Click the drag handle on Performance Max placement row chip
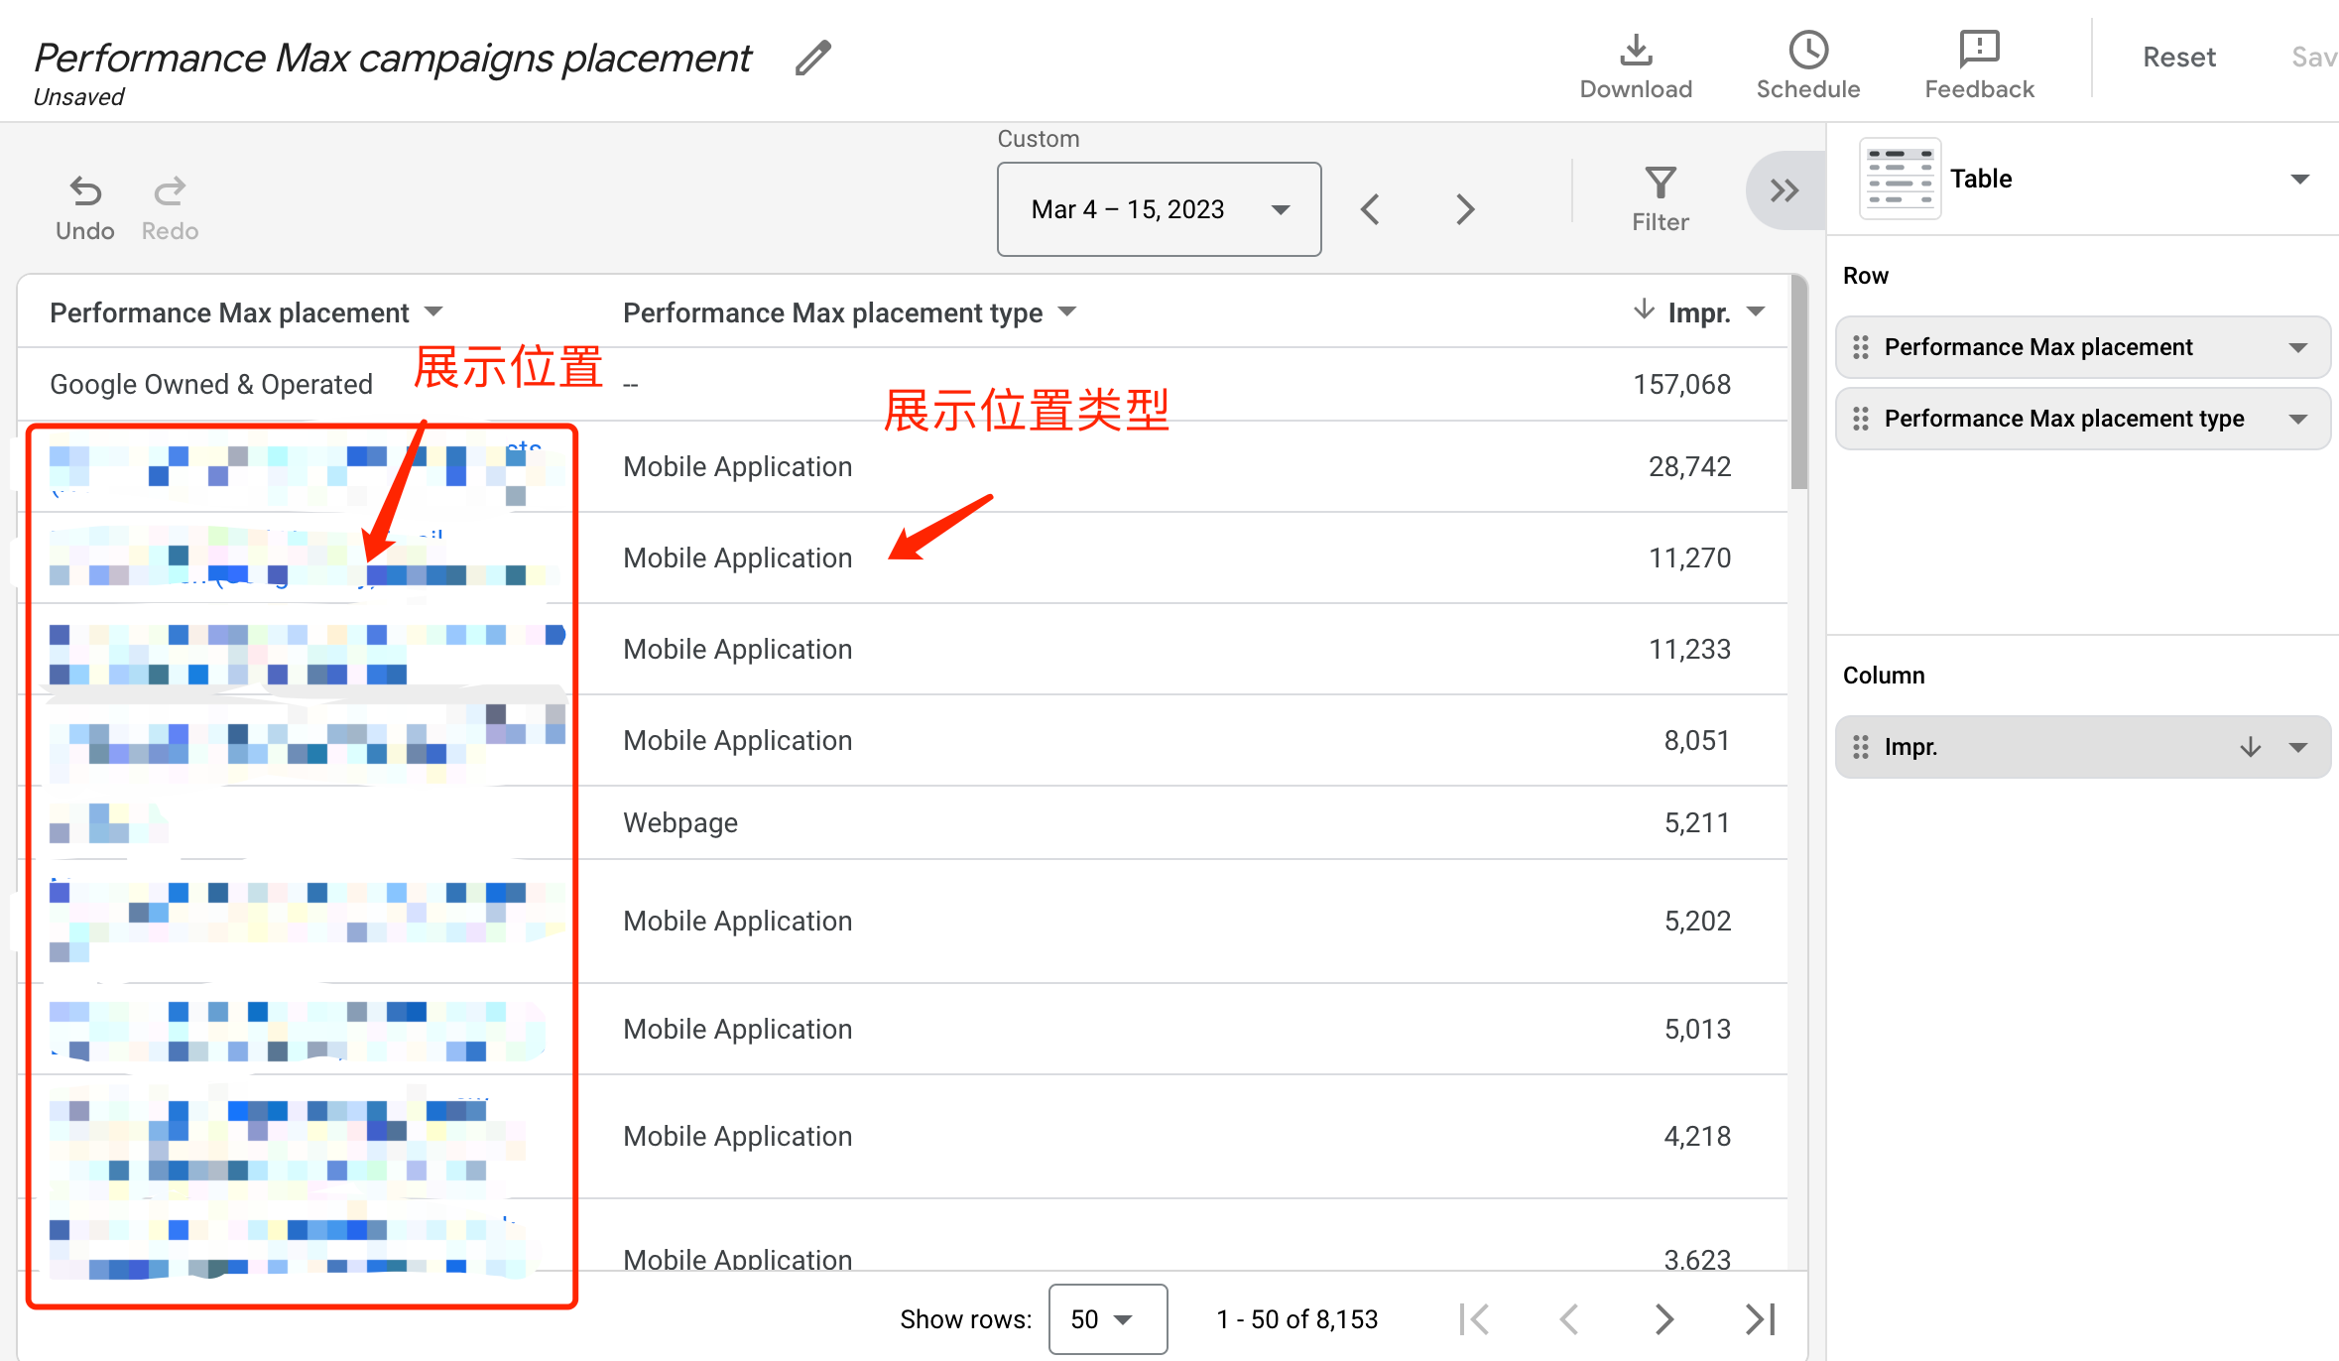The width and height of the screenshot is (2339, 1361). click(x=1861, y=347)
